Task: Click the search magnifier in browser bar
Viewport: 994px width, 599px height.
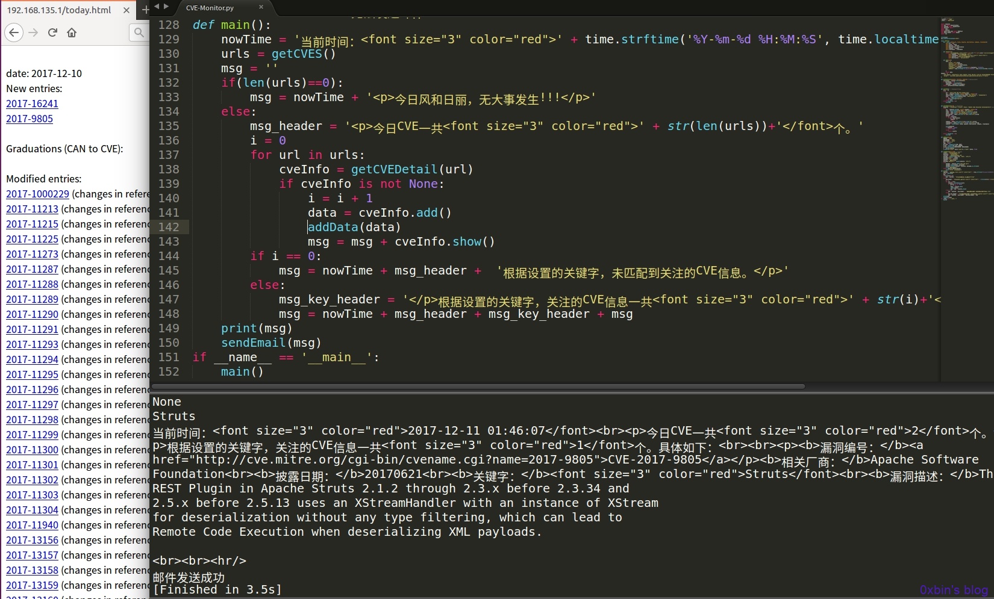Action: (139, 33)
